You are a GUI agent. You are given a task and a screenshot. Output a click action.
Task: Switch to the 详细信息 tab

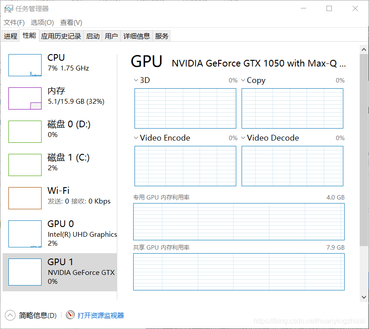point(136,36)
